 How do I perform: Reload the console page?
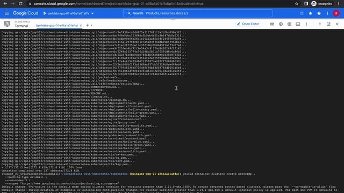point(20,4)
